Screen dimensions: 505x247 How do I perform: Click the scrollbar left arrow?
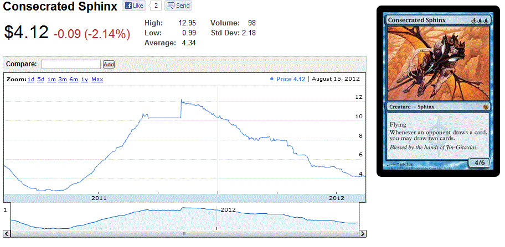coord(7,233)
